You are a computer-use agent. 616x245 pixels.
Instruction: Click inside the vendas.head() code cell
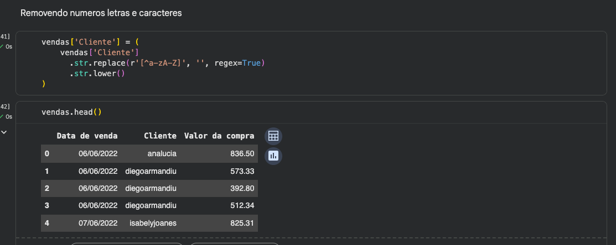(72, 113)
